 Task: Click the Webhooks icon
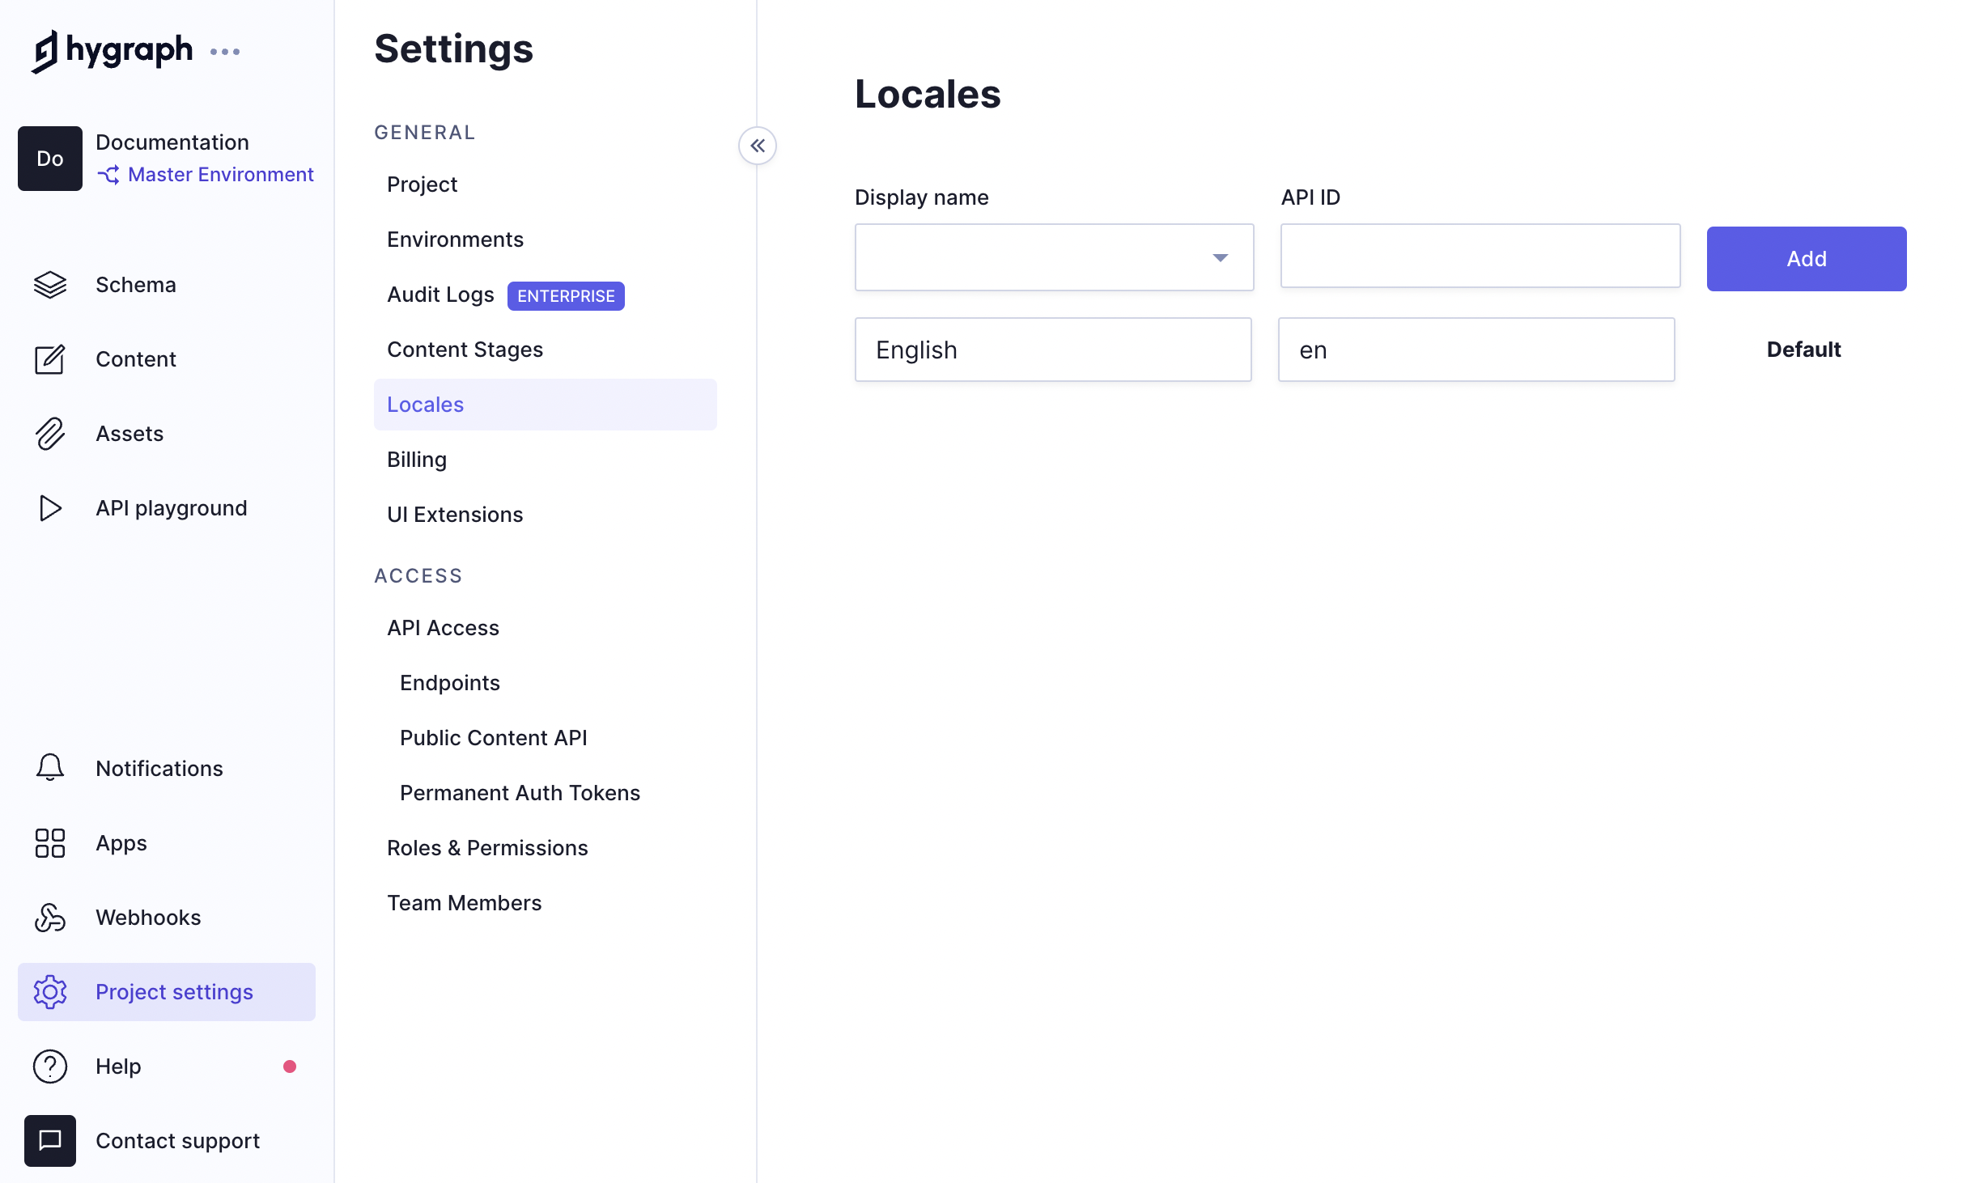pos(50,918)
